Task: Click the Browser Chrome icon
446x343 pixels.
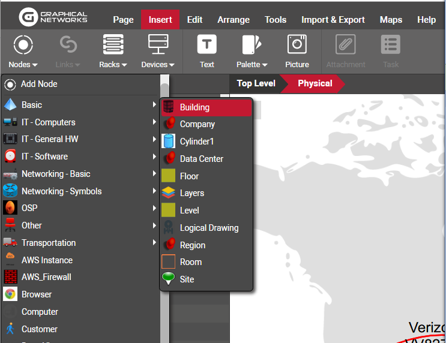Action: (10, 294)
